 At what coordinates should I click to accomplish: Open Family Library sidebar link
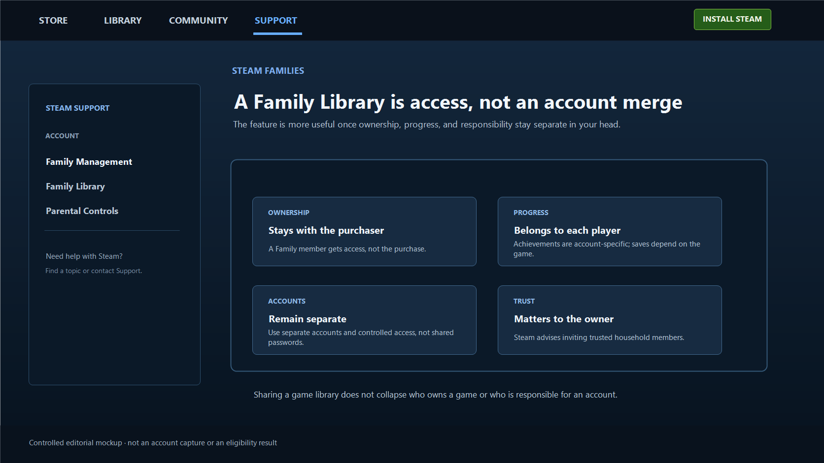pyautogui.click(x=75, y=186)
